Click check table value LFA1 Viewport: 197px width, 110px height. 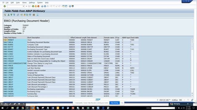(132, 71)
